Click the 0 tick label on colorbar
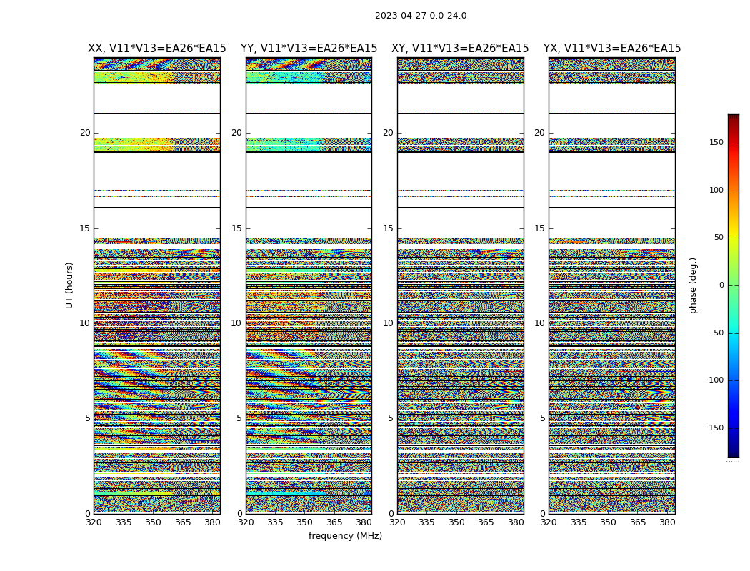 coord(721,285)
